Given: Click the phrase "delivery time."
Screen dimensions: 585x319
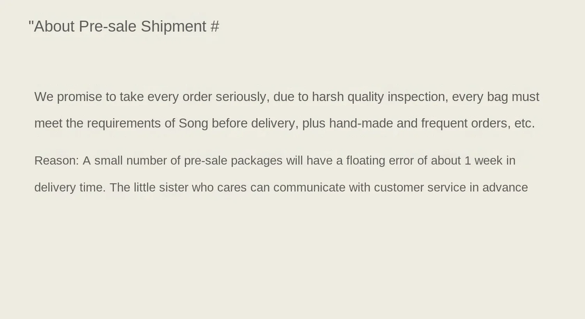Looking at the screenshot, I should coord(70,188).
